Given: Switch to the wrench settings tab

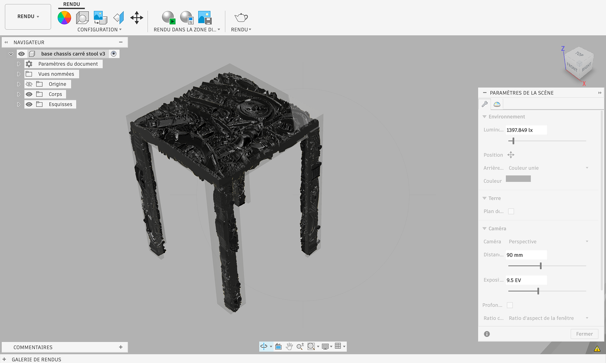Looking at the screenshot, I should coord(485,104).
